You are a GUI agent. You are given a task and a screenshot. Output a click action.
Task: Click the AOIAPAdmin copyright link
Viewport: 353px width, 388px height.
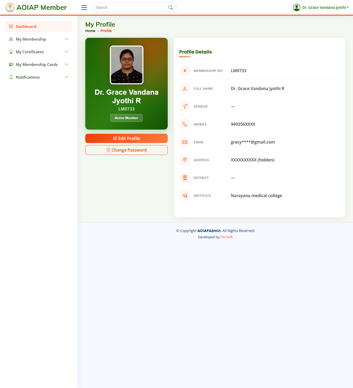click(x=209, y=231)
